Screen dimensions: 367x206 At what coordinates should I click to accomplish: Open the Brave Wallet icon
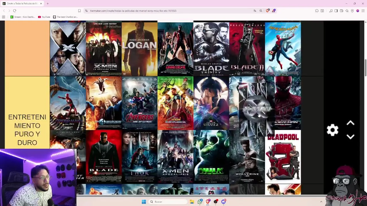pos(341,11)
